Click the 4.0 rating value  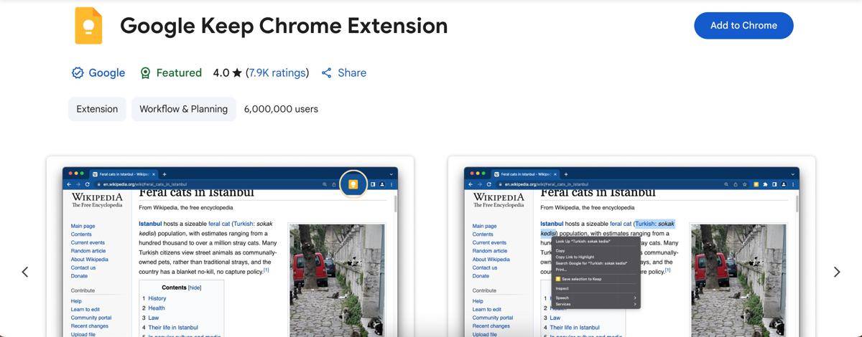pyautogui.click(x=221, y=72)
